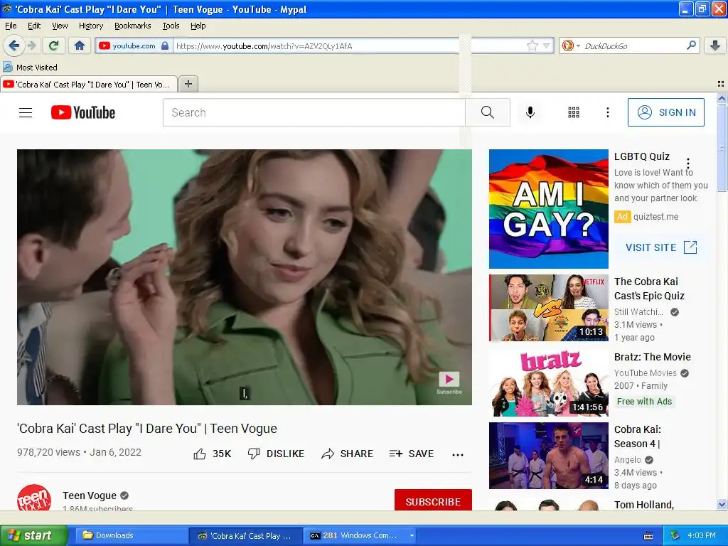Screen dimensions: 728x546
Task: Expand the address bar history dropdown arrow
Action: tap(546, 45)
